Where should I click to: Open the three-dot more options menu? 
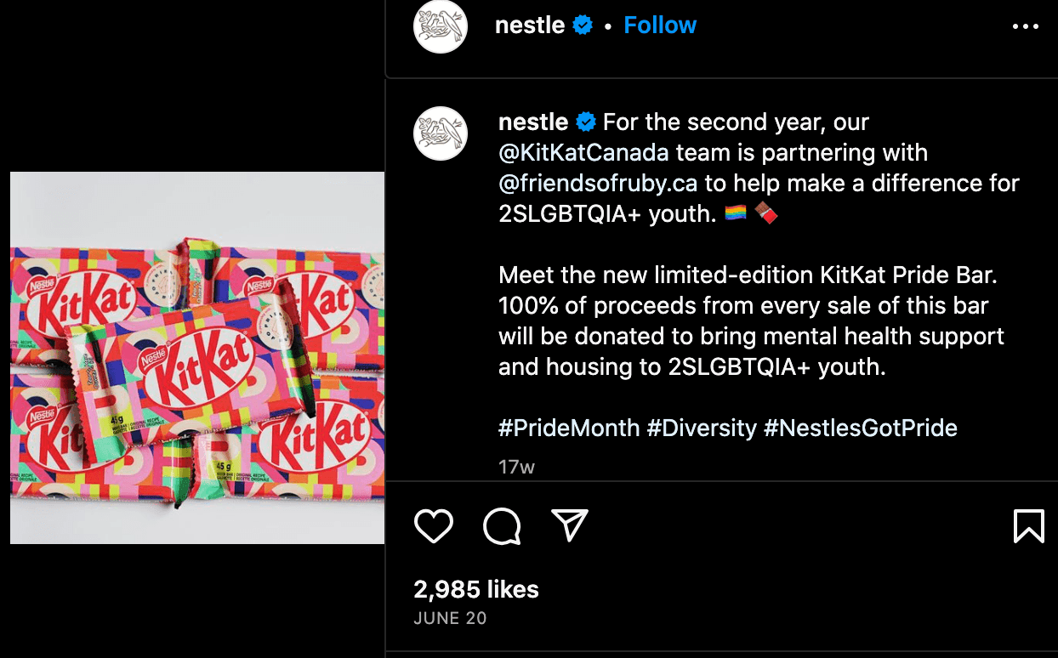[1026, 26]
